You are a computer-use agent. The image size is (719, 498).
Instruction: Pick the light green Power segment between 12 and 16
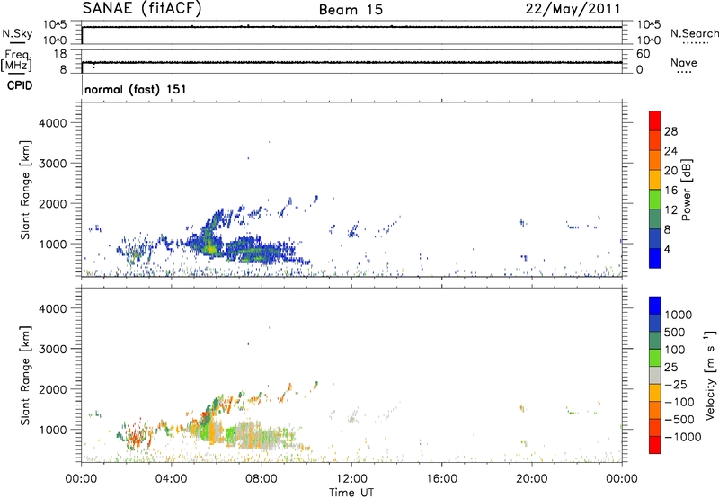point(655,200)
